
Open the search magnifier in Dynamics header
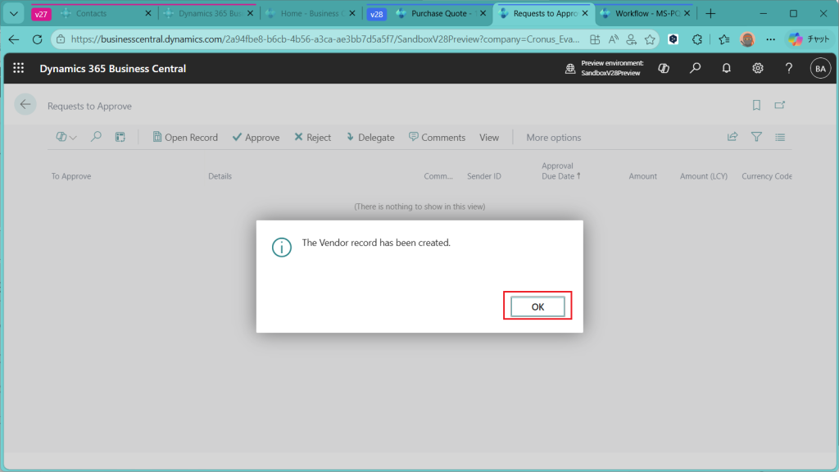pyautogui.click(x=696, y=69)
